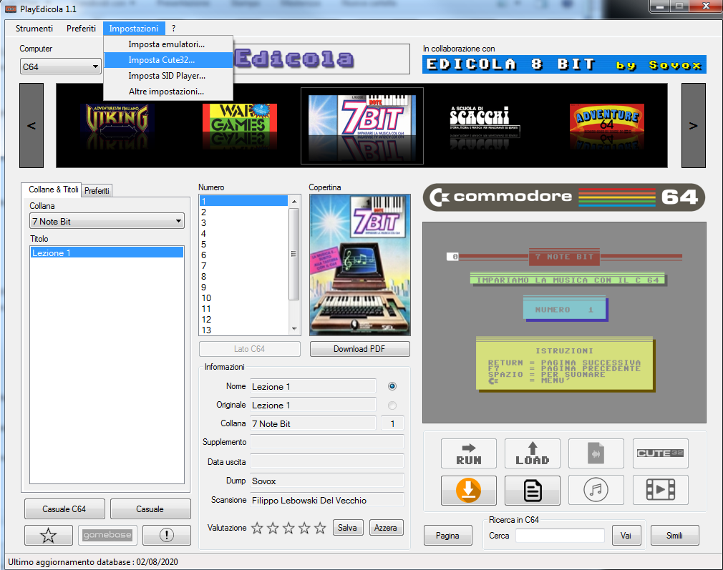This screenshot has width=723, height=570.
Task: Click Numero list scroll up arrow
Action: (x=294, y=202)
